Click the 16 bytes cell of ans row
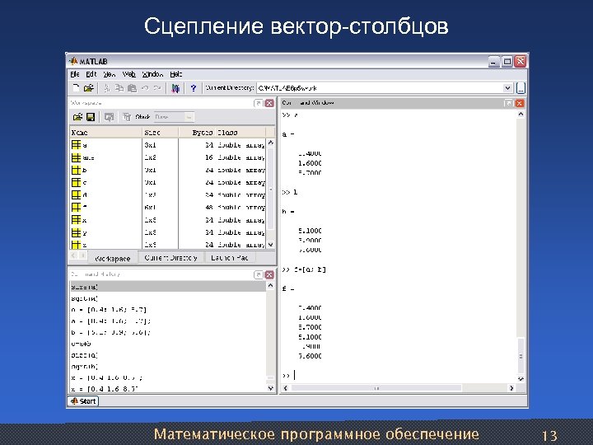This screenshot has height=445, width=593. pos(208,157)
